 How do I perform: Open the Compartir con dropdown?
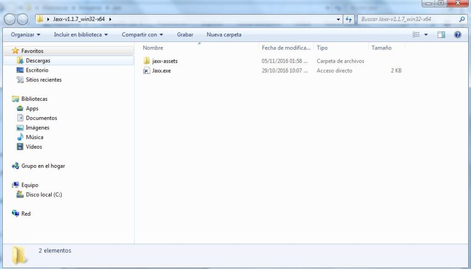tap(143, 34)
